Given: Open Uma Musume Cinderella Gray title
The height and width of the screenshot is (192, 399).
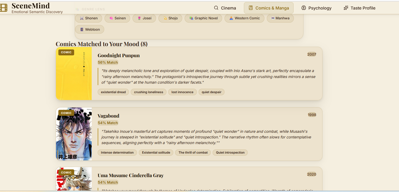Looking at the screenshot, I should tap(131, 175).
